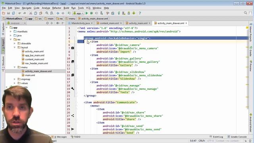Open the AVD Manager icon
Viewport: 254px width, 143px height.
tap(124, 13)
